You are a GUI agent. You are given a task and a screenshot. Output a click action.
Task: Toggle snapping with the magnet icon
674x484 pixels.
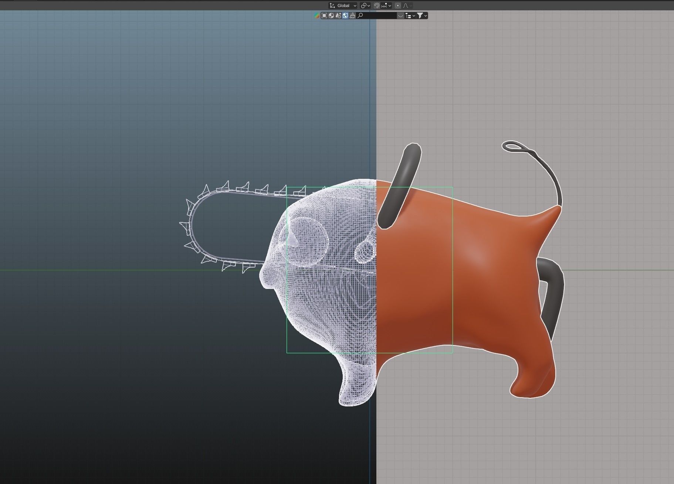[x=376, y=6]
